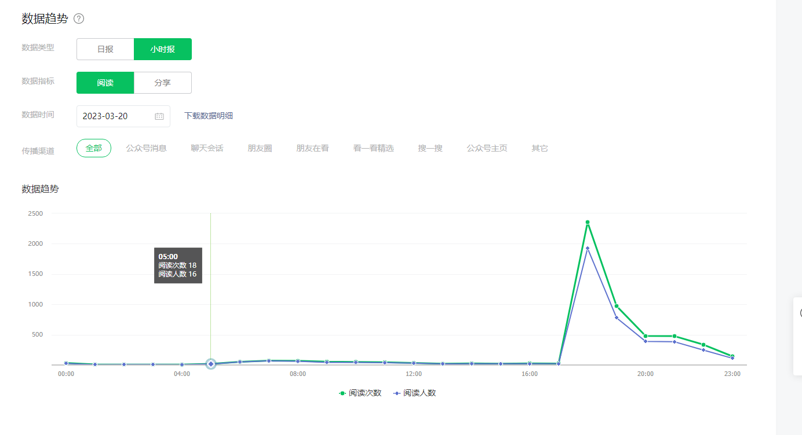
Task: Click the help question mark beside 数据趋势 title
Action: pyautogui.click(x=79, y=19)
